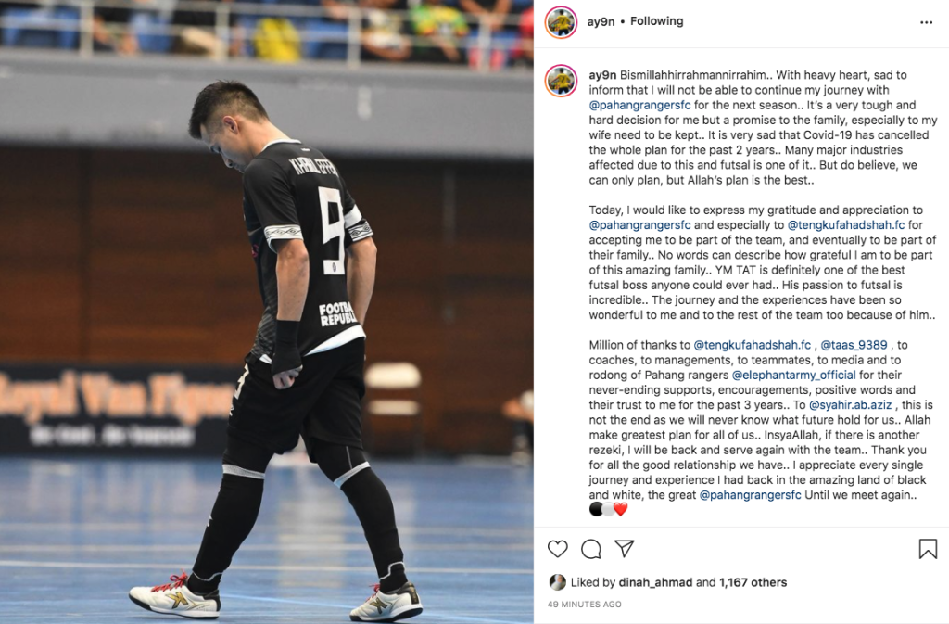Click ay9n profile picture in post header
The height and width of the screenshot is (624, 949).
click(561, 22)
